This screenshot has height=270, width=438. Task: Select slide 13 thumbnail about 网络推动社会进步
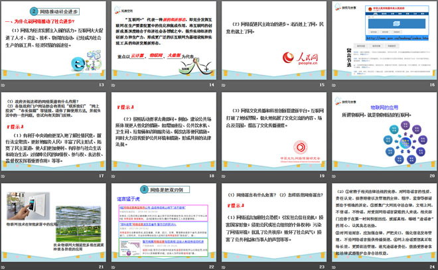click(54, 40)
